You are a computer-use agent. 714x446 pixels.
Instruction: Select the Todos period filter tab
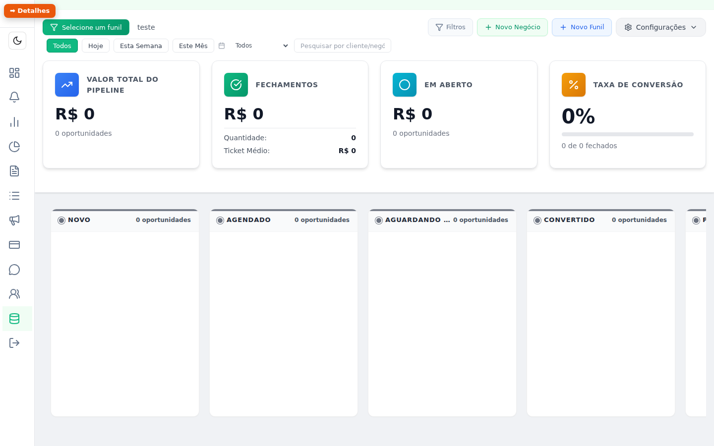62,46
